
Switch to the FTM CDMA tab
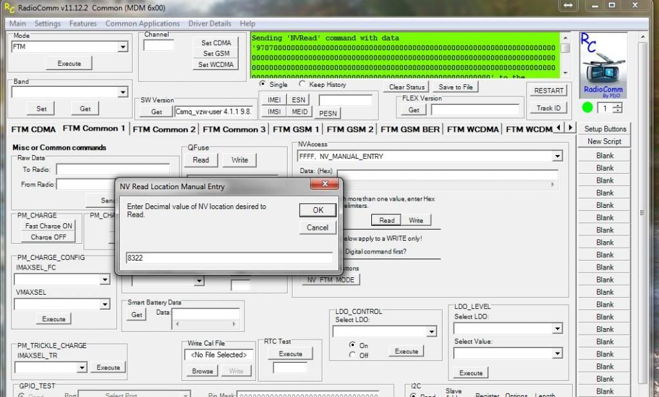(x=33, y=129)
